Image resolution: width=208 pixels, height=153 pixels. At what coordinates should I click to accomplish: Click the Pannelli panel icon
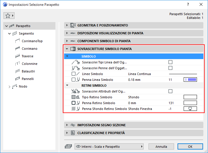pos(17,79)
